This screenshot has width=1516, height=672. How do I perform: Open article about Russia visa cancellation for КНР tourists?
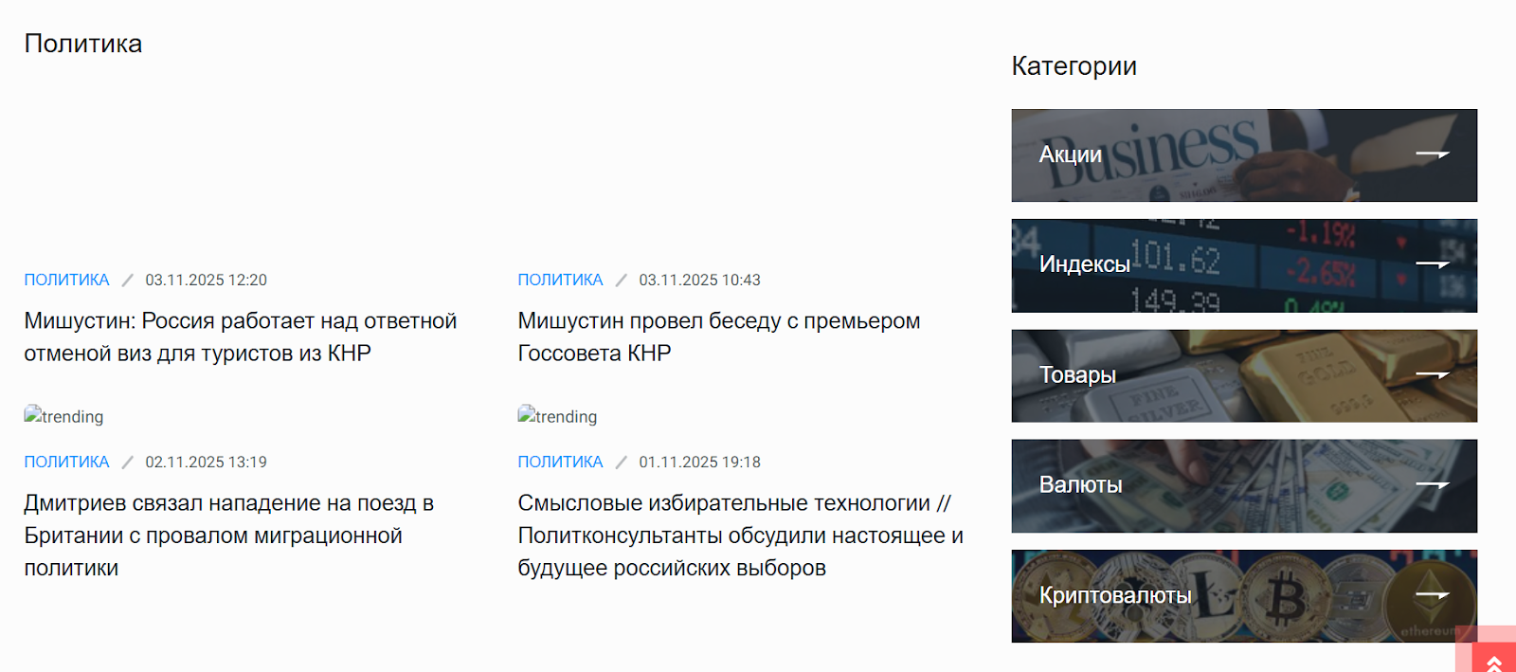click(240, 337)
